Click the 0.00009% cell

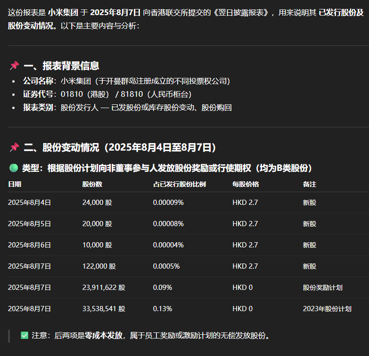point(168,203)
